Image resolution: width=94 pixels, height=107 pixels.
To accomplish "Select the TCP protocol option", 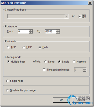I will [x=8, y=47].
